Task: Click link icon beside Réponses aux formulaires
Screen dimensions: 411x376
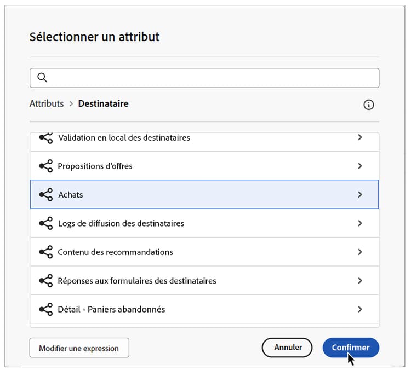Action: click(x=46, y=281)
